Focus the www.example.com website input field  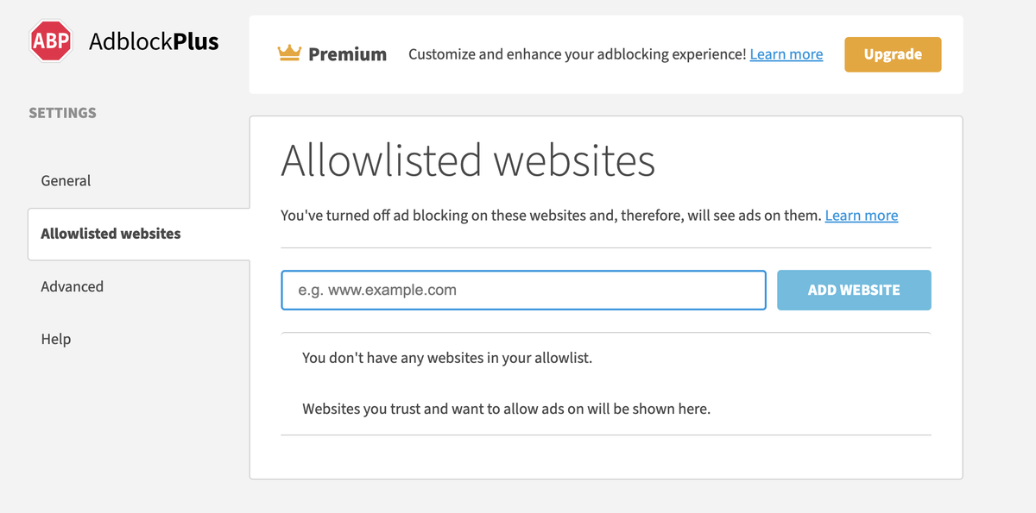point(523,290)
